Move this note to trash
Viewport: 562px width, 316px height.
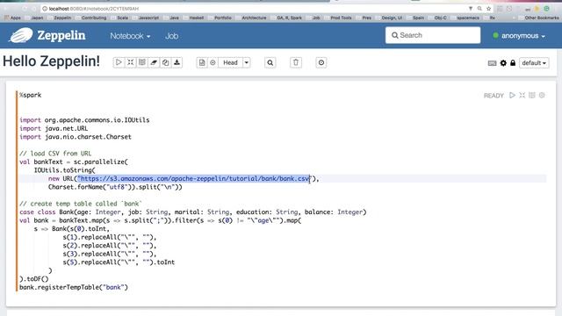click(296, 62)
